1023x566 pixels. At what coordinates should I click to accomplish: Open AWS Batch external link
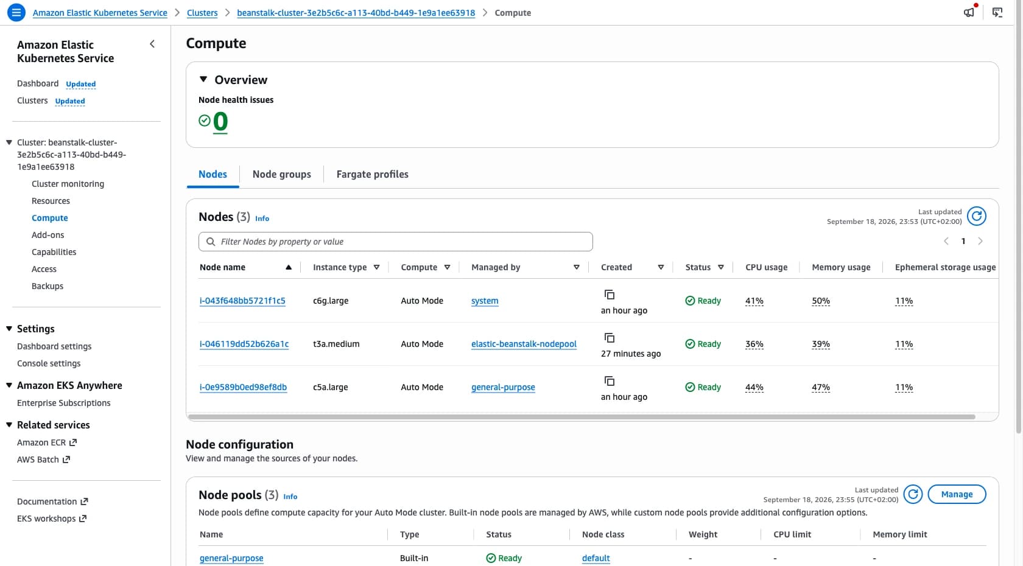[44, 459]
